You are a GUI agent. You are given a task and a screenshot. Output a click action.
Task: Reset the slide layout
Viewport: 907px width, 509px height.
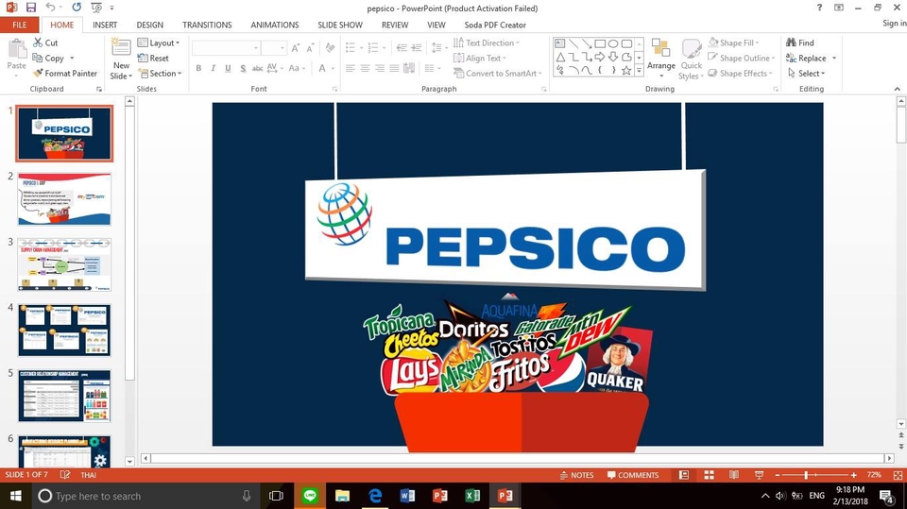coord(153,58)
